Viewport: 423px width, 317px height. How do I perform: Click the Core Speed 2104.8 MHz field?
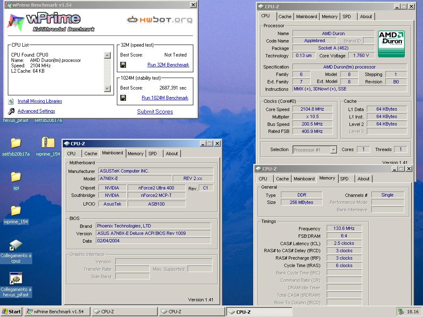pos(312,109)
